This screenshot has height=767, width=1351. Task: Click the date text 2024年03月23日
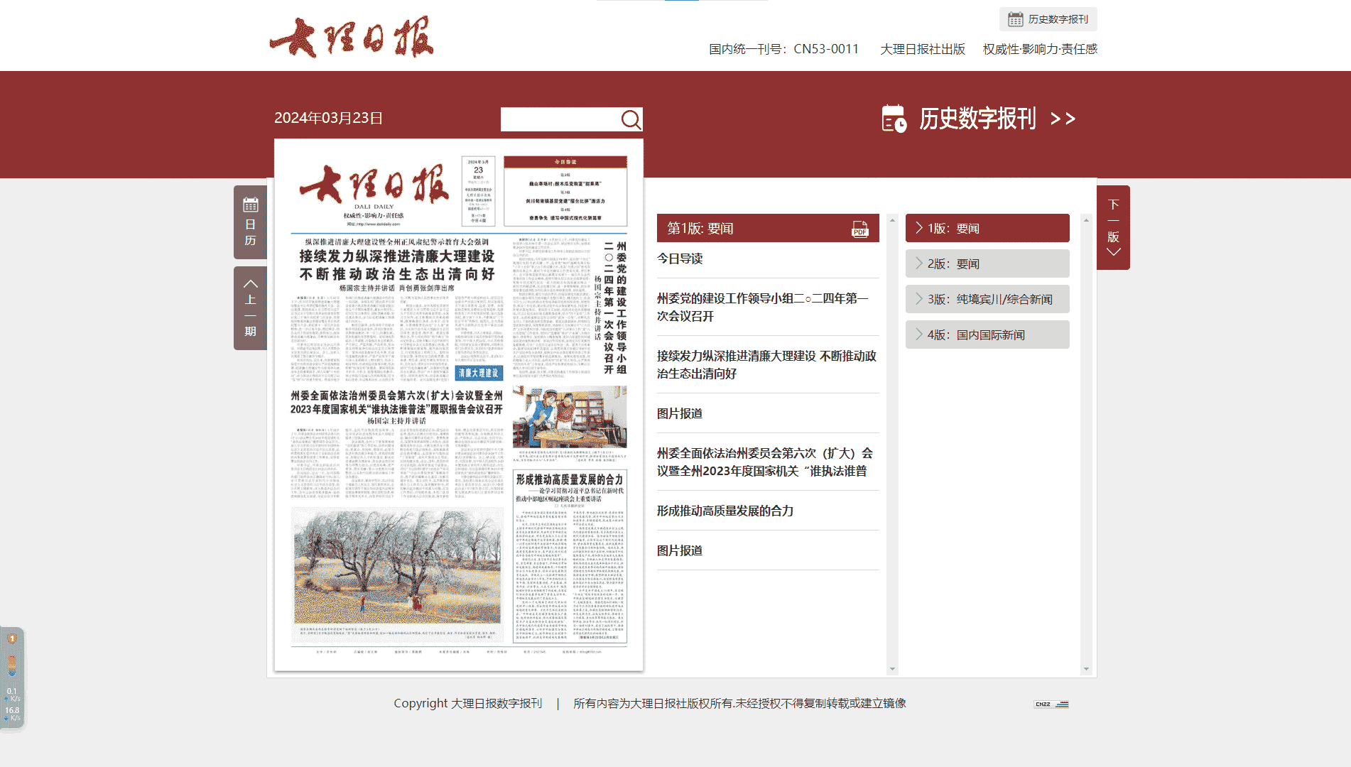pyautogui.click(x=328, y=118)
